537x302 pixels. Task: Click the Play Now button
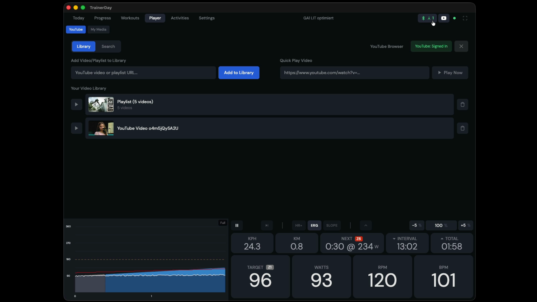[450, 73]
